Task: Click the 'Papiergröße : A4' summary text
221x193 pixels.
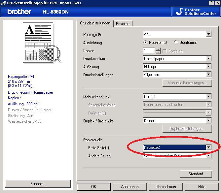Action: point(21,77)
